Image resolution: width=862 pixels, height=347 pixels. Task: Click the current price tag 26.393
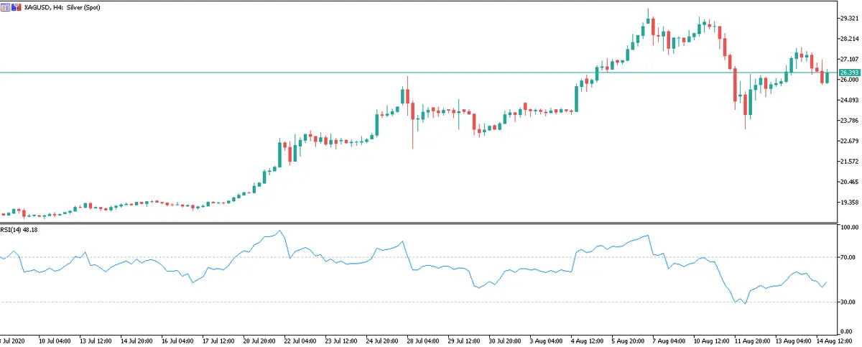coord(849,73)
